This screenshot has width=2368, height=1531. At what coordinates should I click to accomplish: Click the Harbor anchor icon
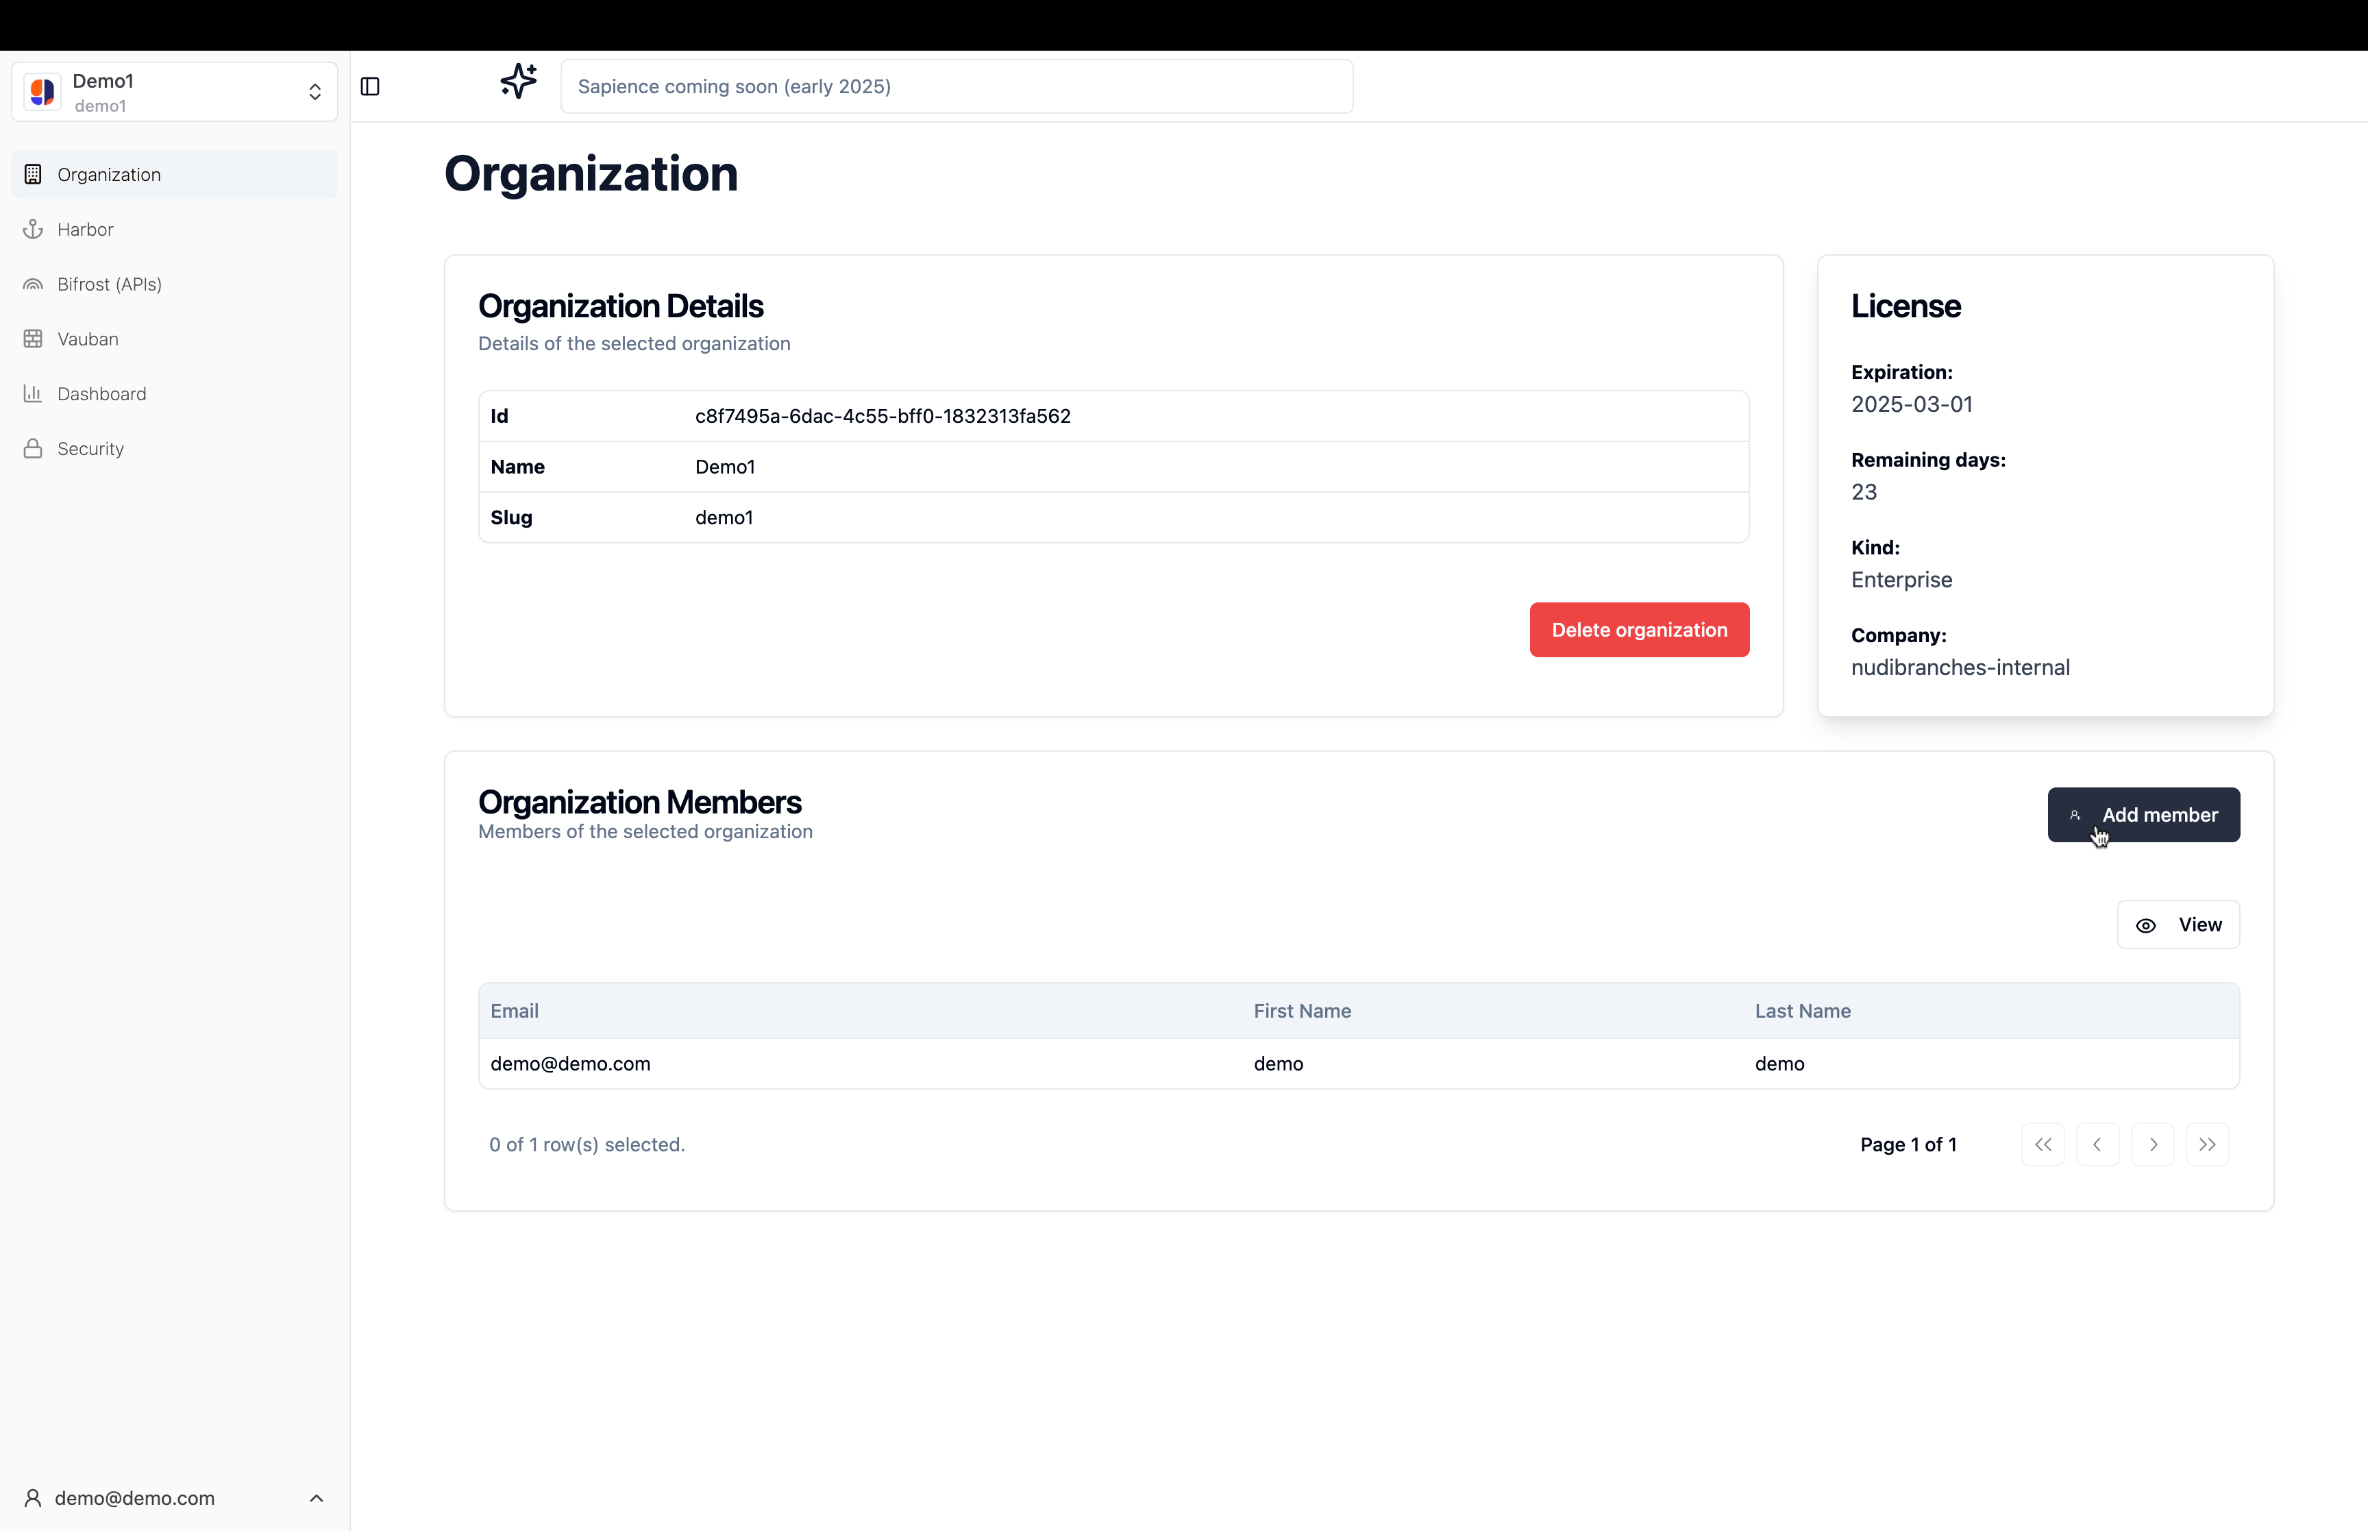(33, 229)
